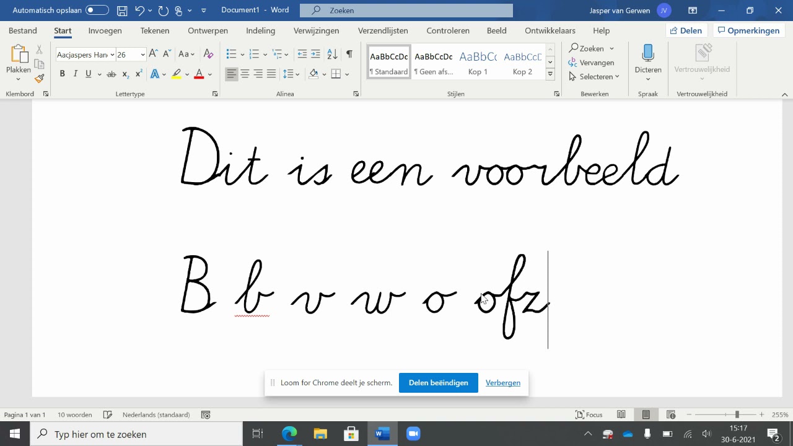Toggle show paragraph marks
This screenshot has height=446, width=793.
coord(349,55)
